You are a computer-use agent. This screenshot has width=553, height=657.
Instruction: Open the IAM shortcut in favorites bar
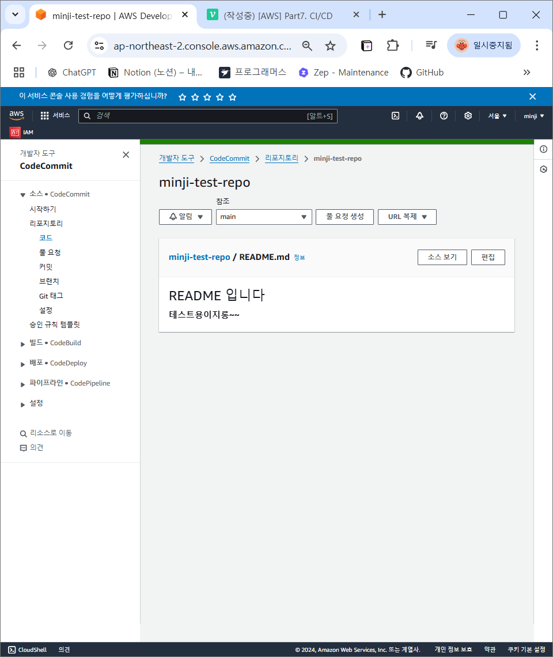22,133
